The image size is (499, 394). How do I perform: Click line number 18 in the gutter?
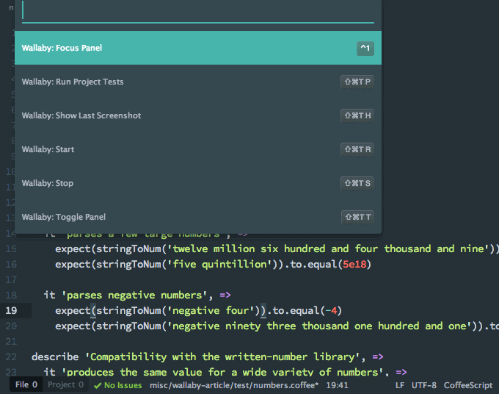[x=12, y=295]
